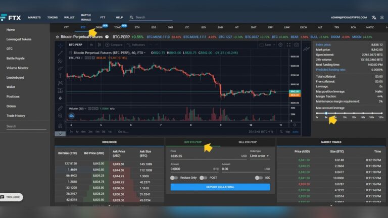
Task: Open the Limit order type dropdown
Action: [x=259, y=156]
